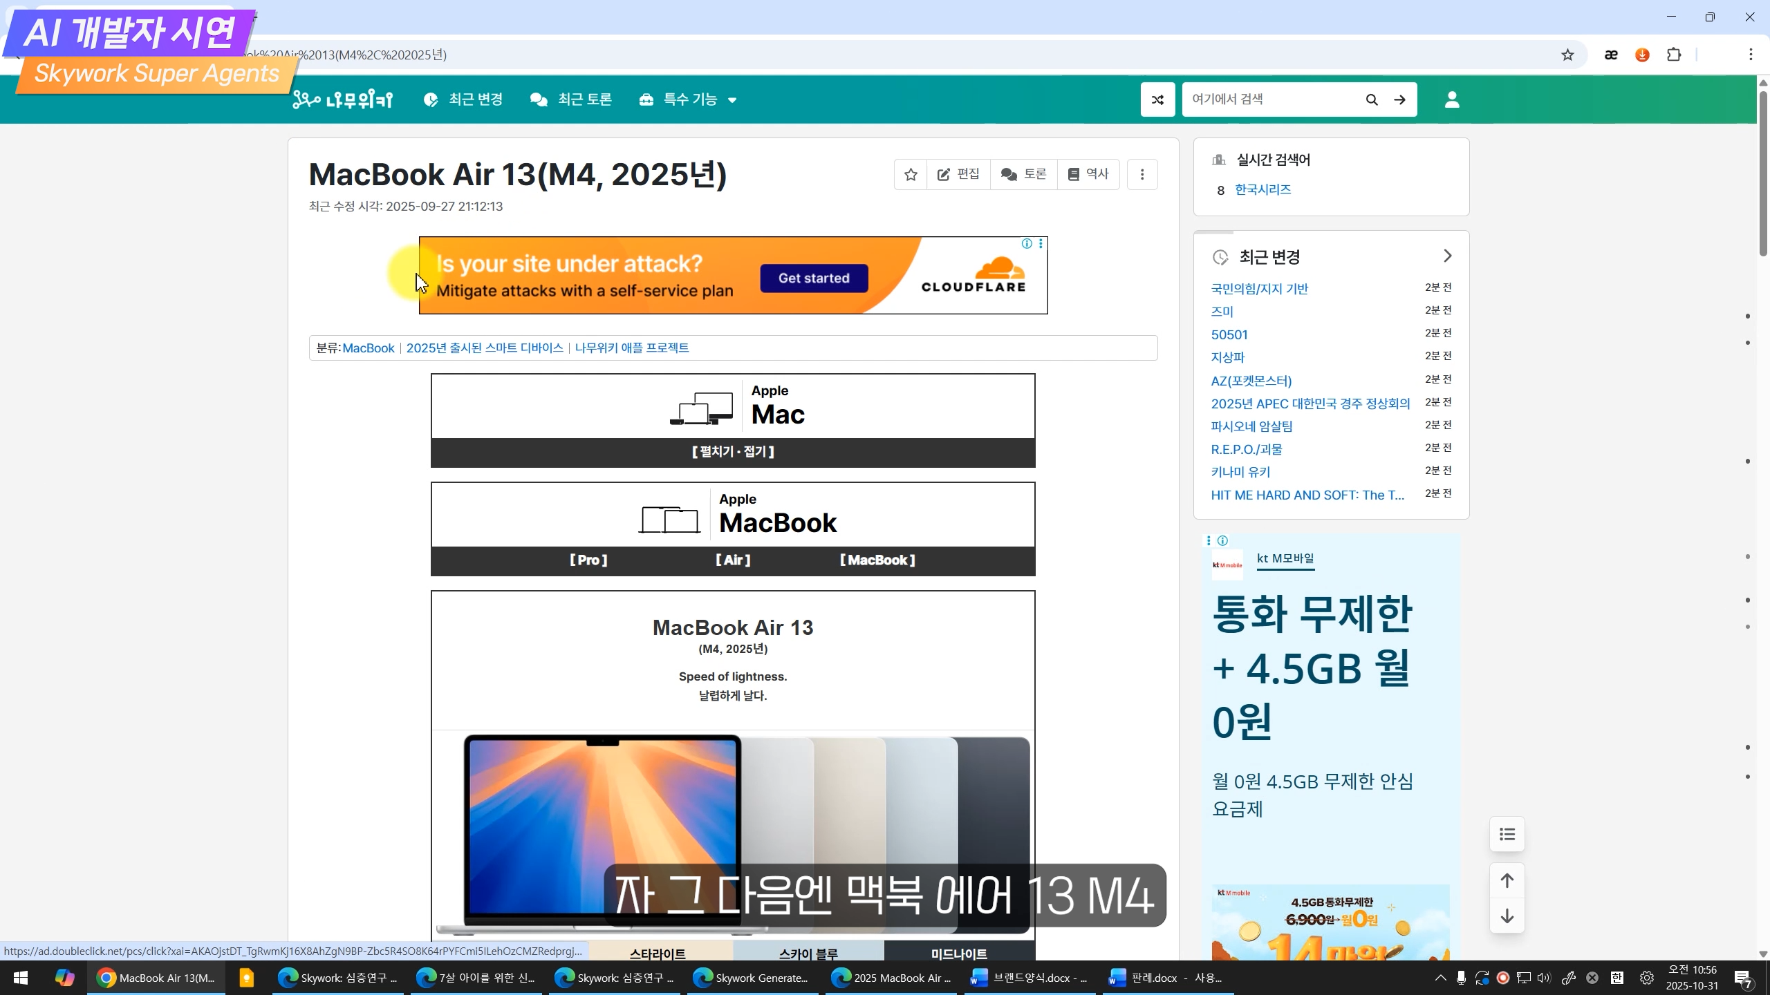1770x995 pixels.
Task: Click the 여기에서 검색 search field
Action: click(1271, 99)
